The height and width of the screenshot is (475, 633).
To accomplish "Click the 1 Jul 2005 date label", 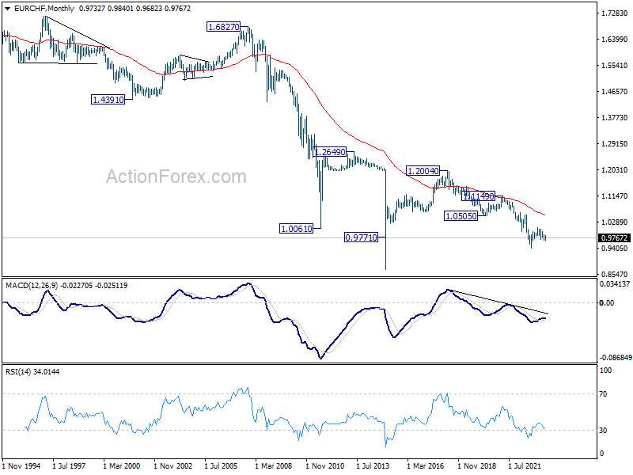I will pyautogui.click(x=221, y=465).
